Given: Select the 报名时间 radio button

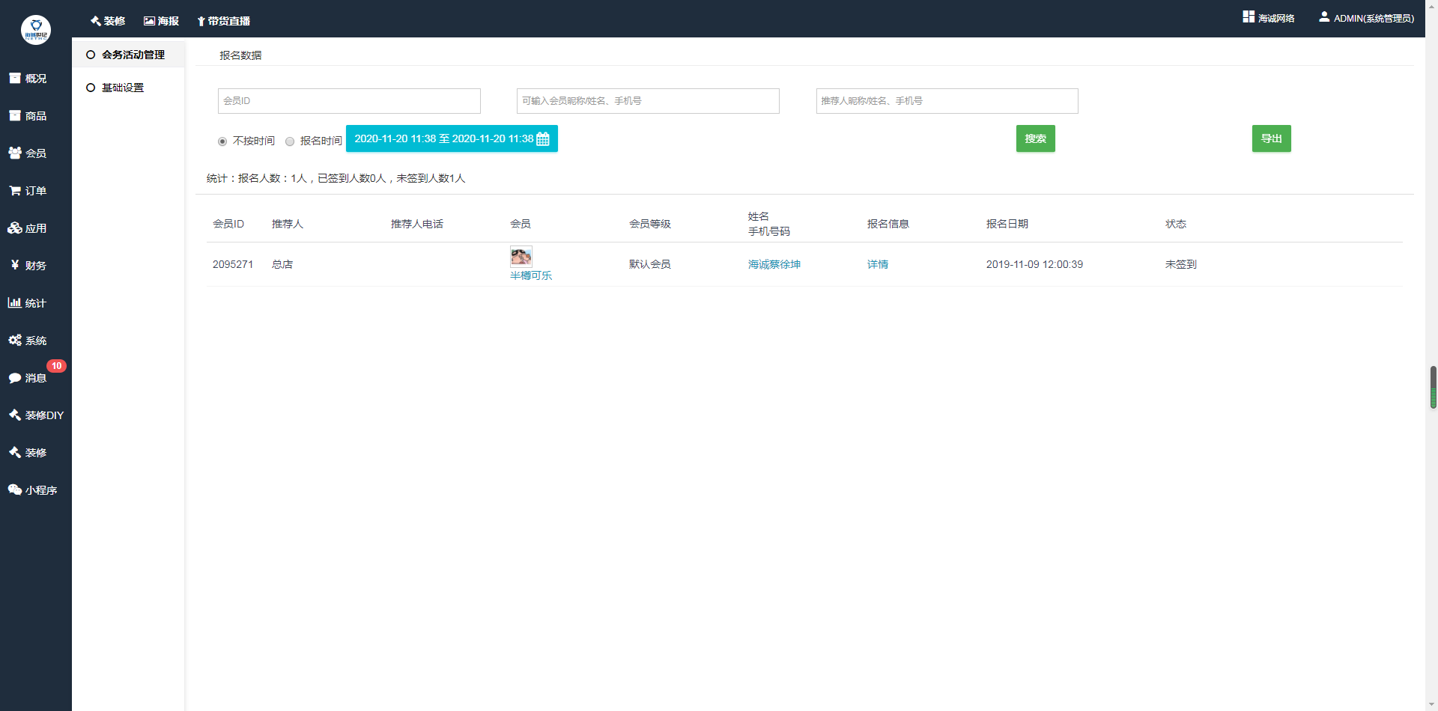Looking at the screenshot, I should pyautogui.click(x=290, y=141).
